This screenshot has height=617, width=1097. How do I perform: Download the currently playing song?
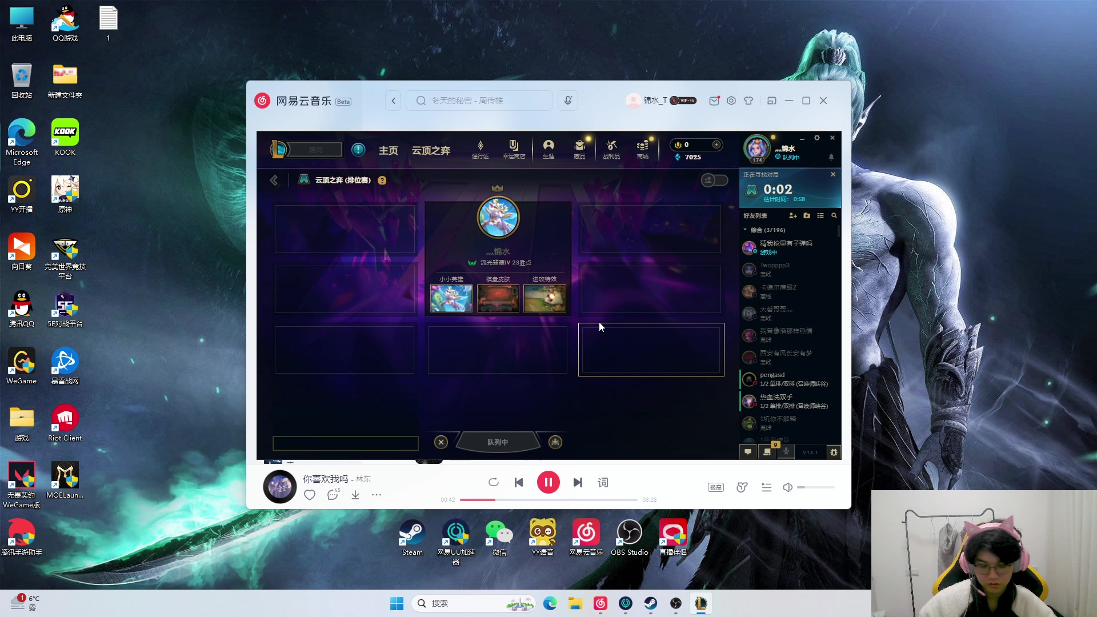pyautogui.click(x=355, y=495)
